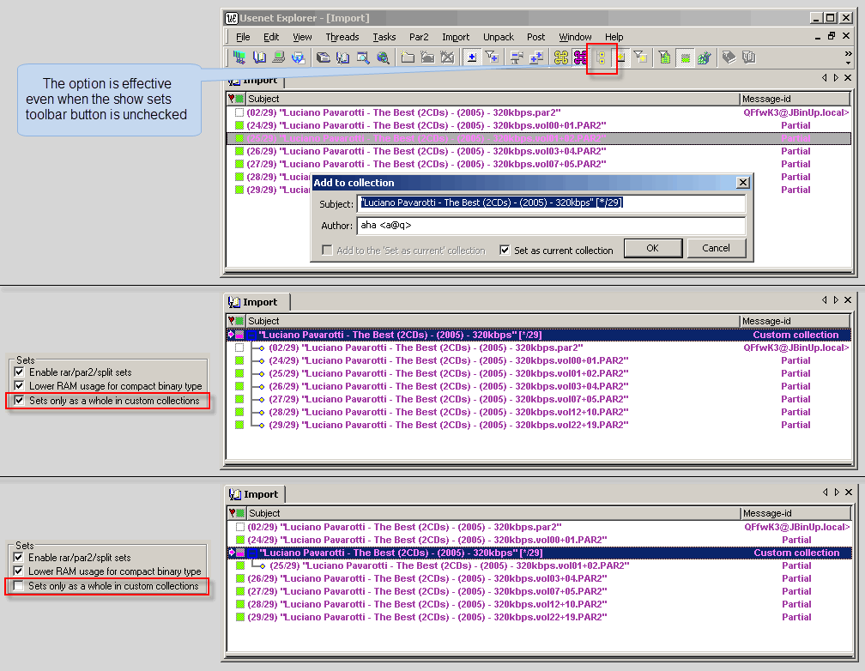Click the folder with X toolbar icon
This screenshot has height=671, width=865.
coord(447,57)
